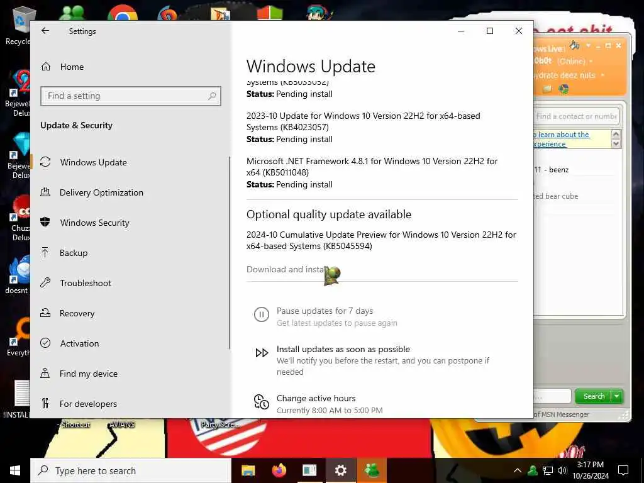The height and width of the screenshot is (483, 644).
Task: Click the KB4023057 update entry text
Action: point(363,121)
